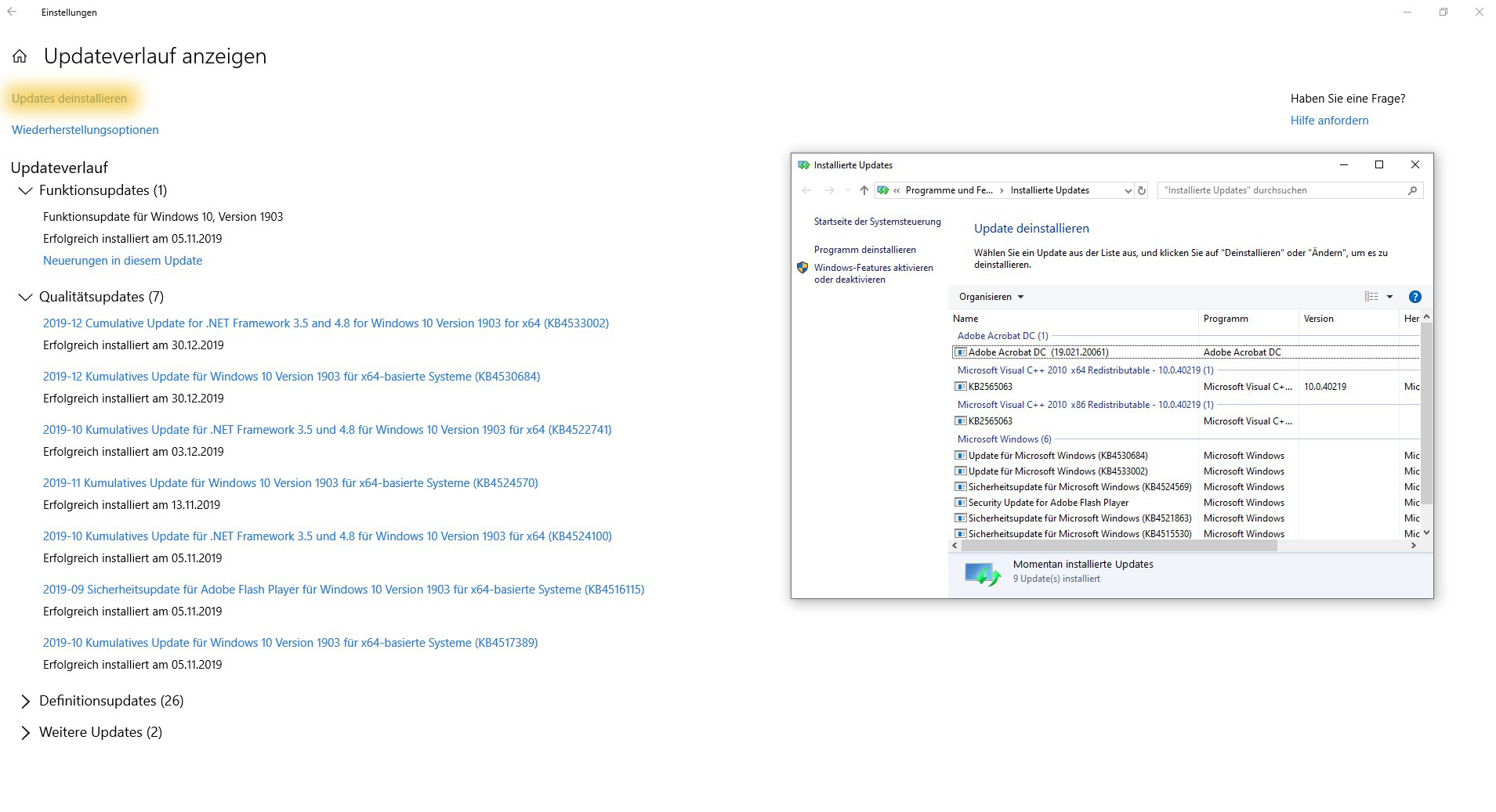Viewport: 1496px width, 812px height.
Task: Click the horizontal scrollbar in update list
Action: click(x=1119, y=546)
